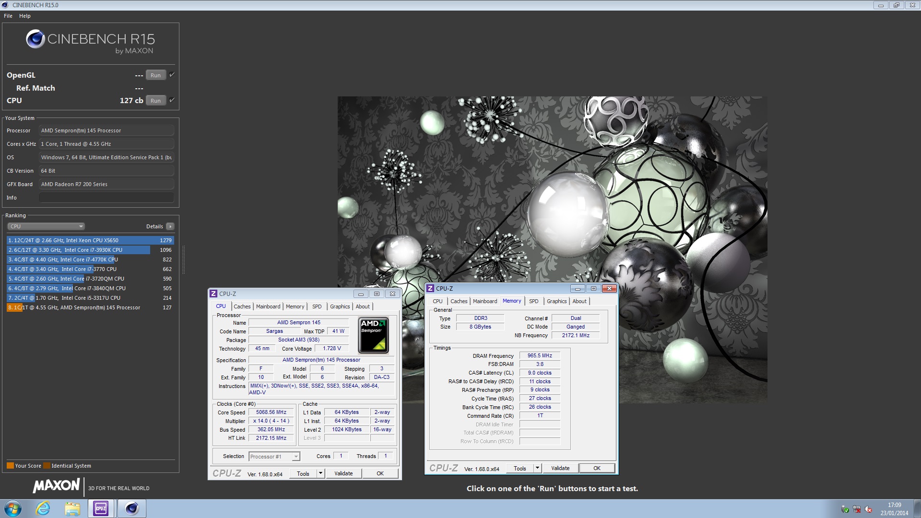The height and width of the screenshot is (518, 921).
Task: Click OK in left CPU-Z window
Action: click(x=380, y=473)
